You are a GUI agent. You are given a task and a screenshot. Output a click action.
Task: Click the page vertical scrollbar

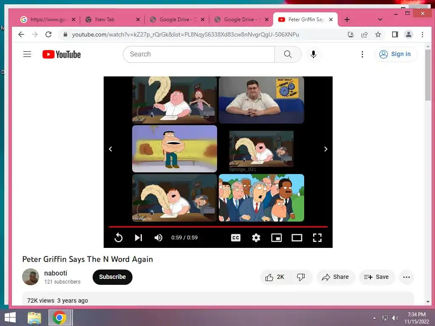tap(428, 76)
